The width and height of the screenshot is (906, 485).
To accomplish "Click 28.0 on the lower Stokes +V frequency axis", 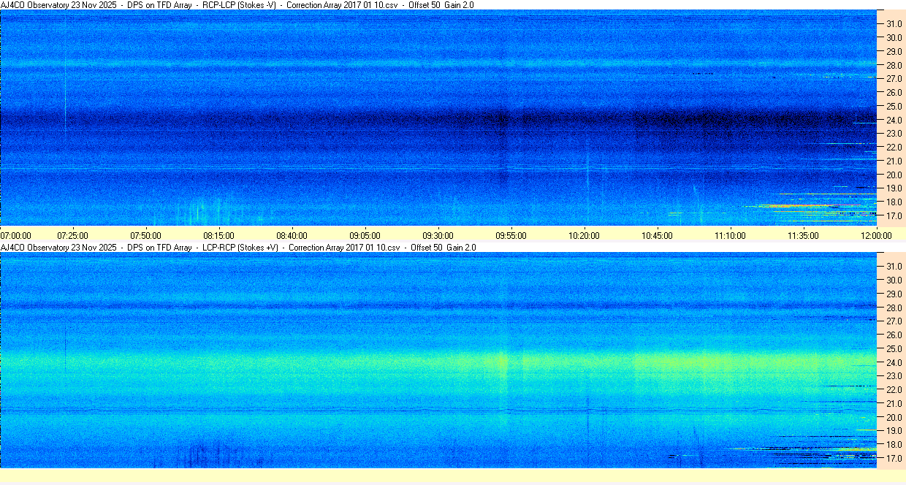I will (894, 308).
